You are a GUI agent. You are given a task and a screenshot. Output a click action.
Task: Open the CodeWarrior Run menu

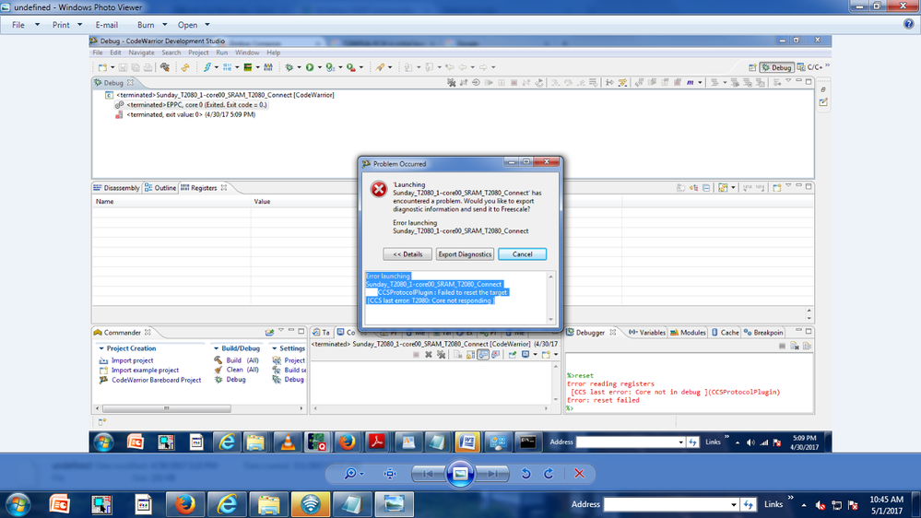point(221,53)
